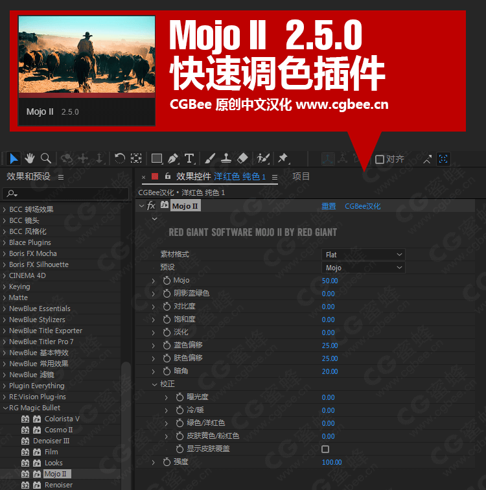486x490 pixels.
Task: Click the 曝光度 stopwatch icon
Action: coord(179,397)
